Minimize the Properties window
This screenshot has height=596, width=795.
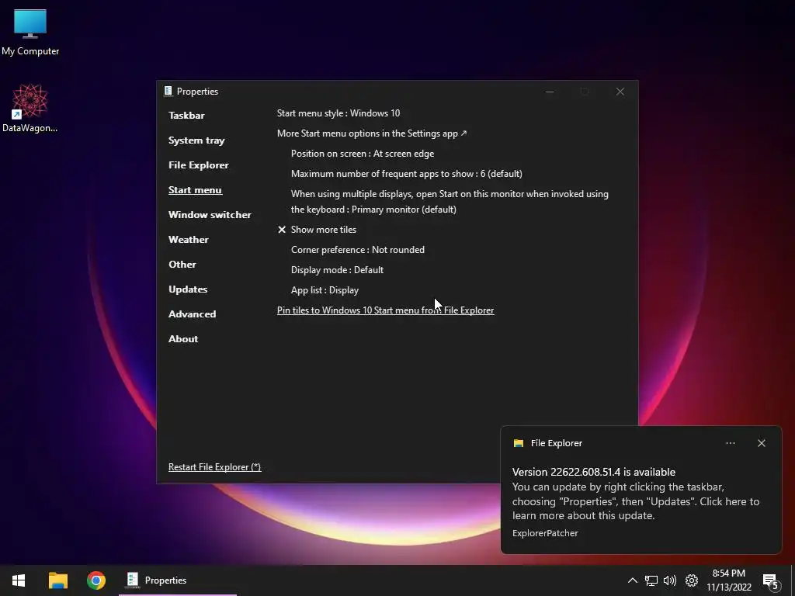coord(550,92)
